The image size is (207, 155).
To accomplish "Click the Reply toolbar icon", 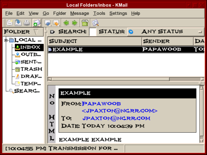I will pos(47,23).
